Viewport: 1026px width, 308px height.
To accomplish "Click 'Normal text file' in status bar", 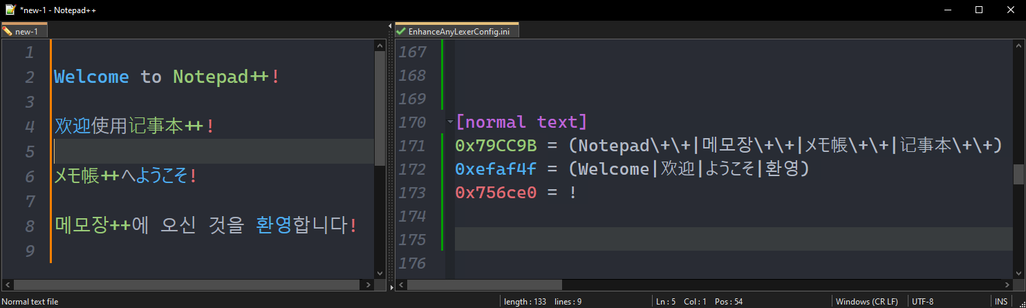I will point(31,302).
